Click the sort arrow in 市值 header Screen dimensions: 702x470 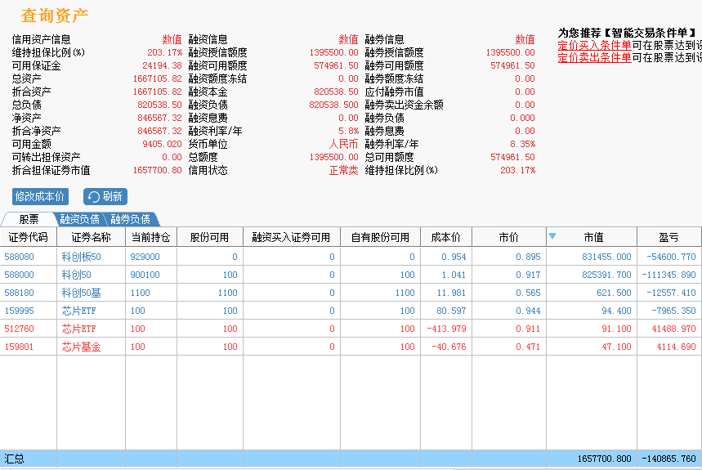(x=552, y=236)
